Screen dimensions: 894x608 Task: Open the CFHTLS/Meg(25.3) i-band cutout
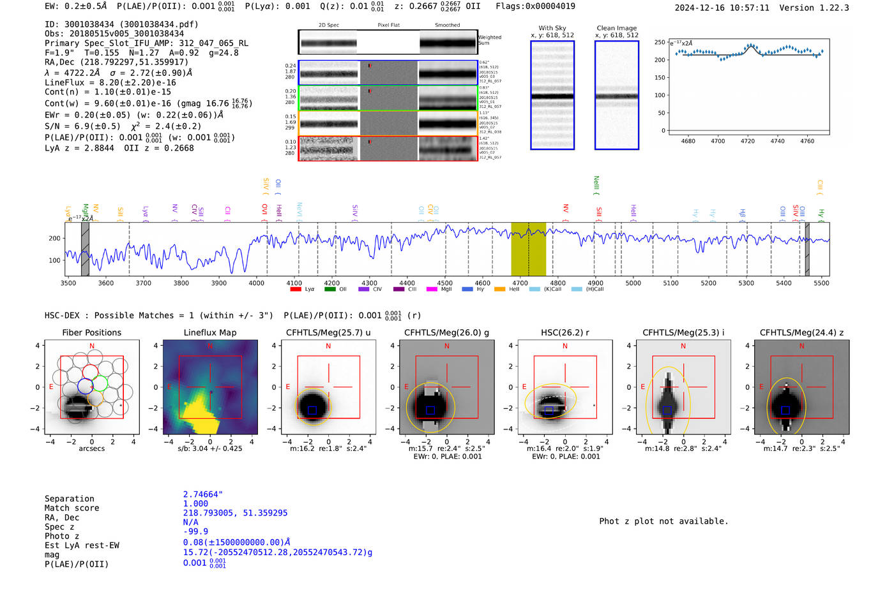pos(683,387)
